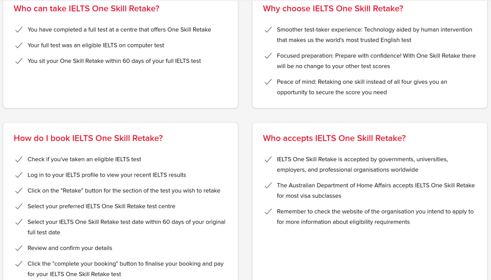Click heading 'Why choose IELTS One Skill Retake?'

[x=333, y=9]
